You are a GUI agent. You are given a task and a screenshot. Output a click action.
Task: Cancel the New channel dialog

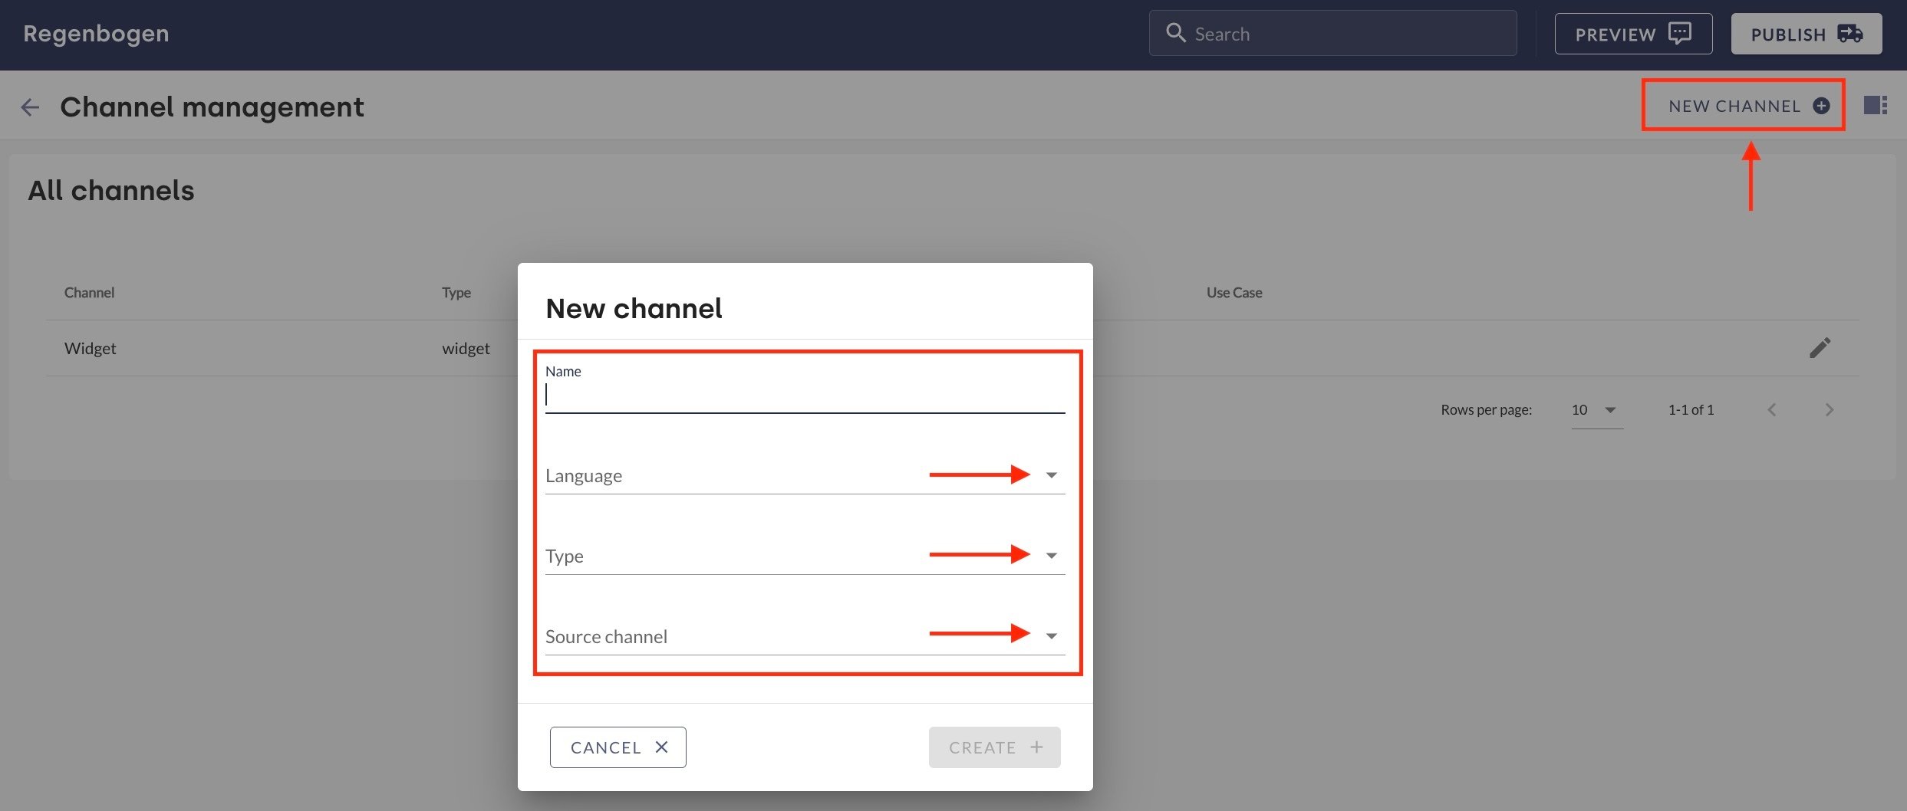[618, 747]
